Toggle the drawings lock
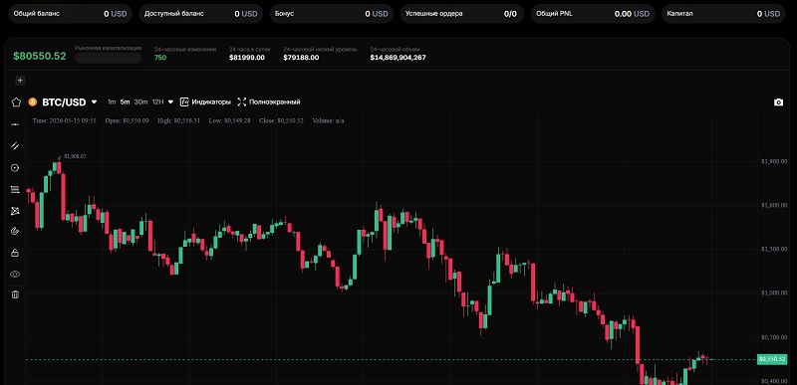This screenshot has width=797, height=385. 15,253
